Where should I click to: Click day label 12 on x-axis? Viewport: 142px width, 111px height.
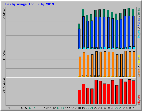coord(54,108)
